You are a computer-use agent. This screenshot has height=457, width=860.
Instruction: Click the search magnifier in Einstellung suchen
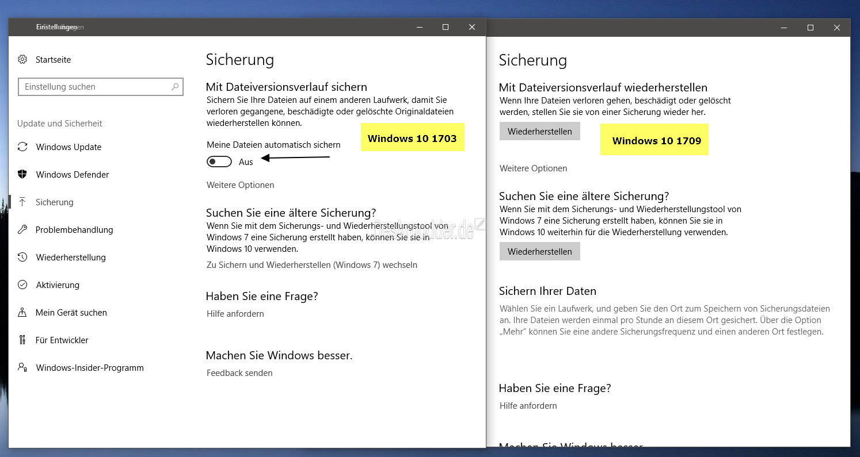(x=175, y=87)
